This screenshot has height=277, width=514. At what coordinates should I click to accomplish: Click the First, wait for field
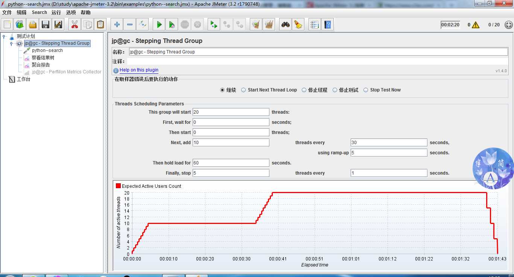(x=231, y=122)
